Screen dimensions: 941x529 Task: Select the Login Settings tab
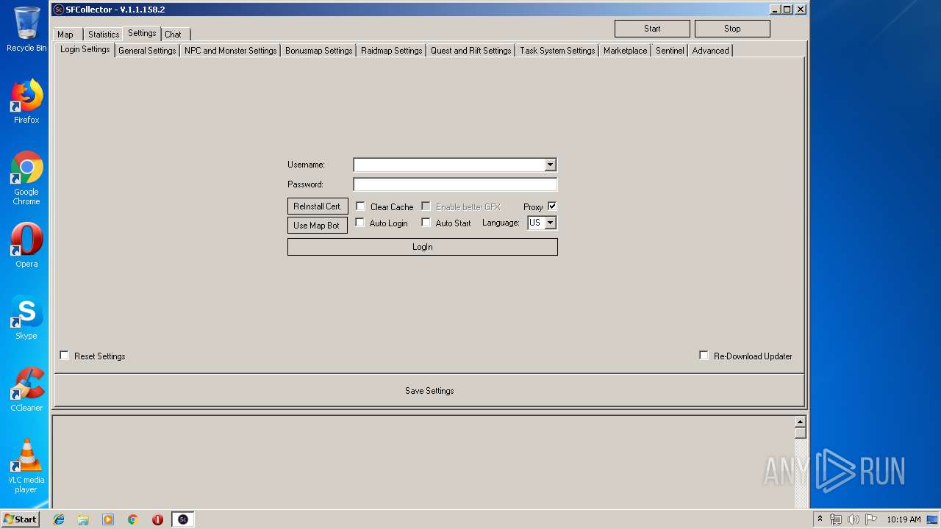[x=85, y=49]
